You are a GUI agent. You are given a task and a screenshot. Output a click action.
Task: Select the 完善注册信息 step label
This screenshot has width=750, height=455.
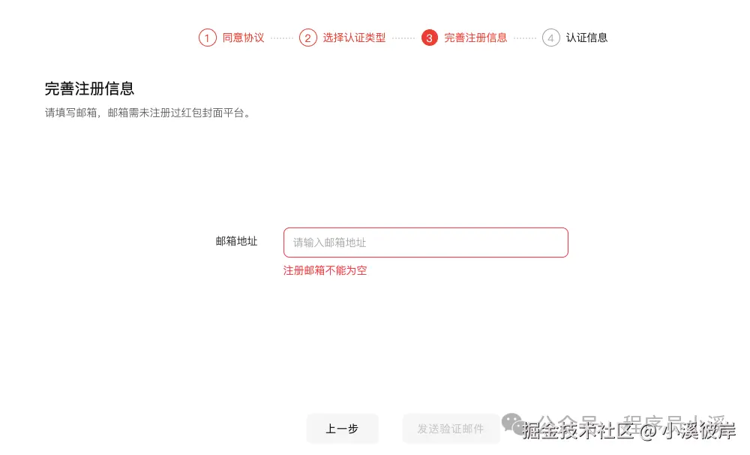475,37
